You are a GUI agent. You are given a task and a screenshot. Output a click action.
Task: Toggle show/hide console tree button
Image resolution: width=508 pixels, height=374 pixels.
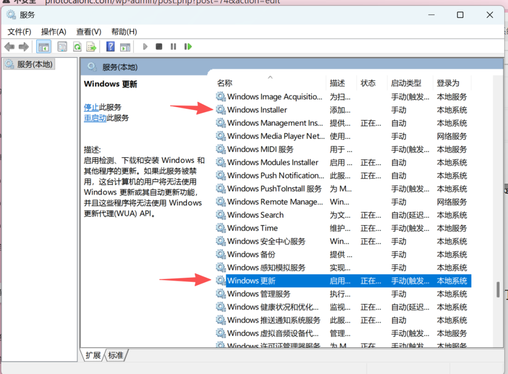pyautogui.click(x=44, y=47)
